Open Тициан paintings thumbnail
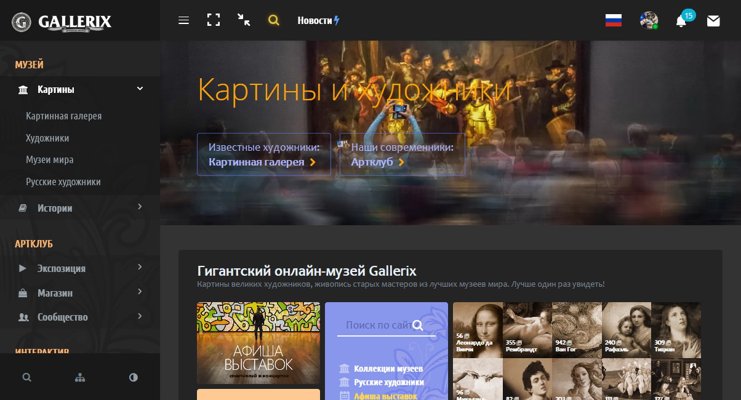The image size is (741, 400). tap(676, 330)
